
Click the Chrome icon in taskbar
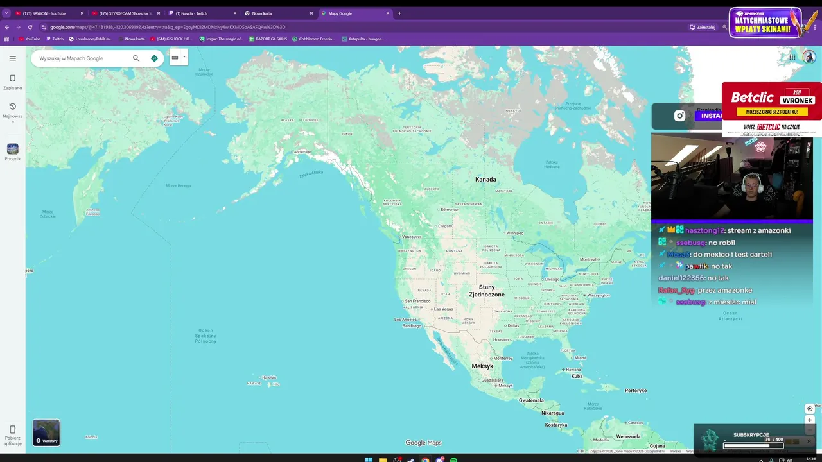click(x=425, y=459)
